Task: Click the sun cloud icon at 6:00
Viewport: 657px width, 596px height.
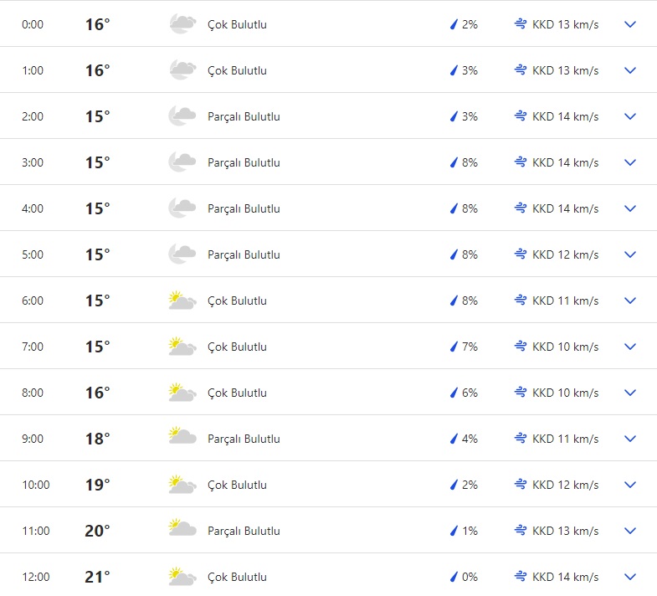Action: pyautogui.click(x=182, y=301)
